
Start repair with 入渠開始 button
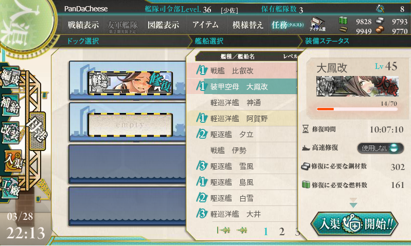(354, 224)
